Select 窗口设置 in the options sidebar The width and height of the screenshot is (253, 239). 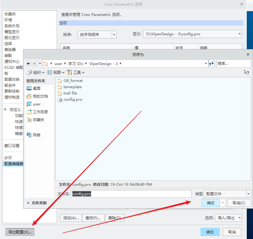pyautogui.click(x=12, y=146)
